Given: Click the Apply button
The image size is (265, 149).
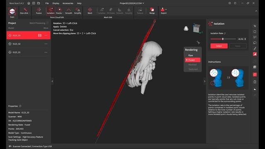Looking at the screenshot, I should point(238,46).
